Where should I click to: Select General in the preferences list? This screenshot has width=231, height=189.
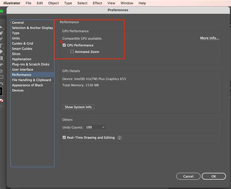click(32, 23)
